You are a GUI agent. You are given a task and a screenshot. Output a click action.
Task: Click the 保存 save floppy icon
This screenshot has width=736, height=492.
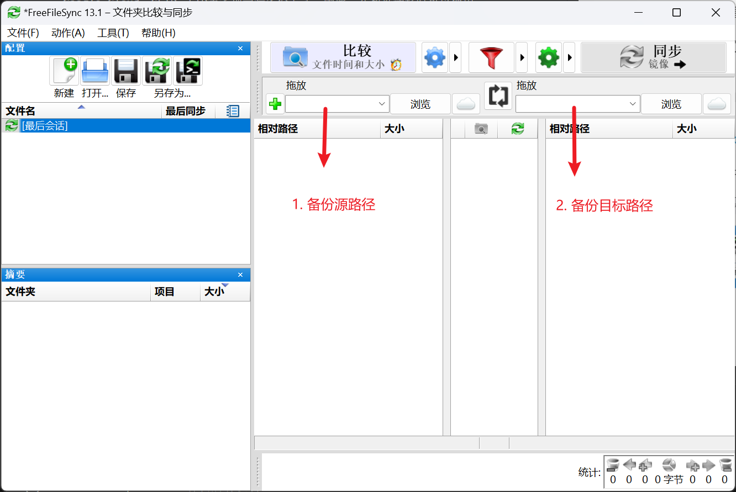click(x=126, y=71)
